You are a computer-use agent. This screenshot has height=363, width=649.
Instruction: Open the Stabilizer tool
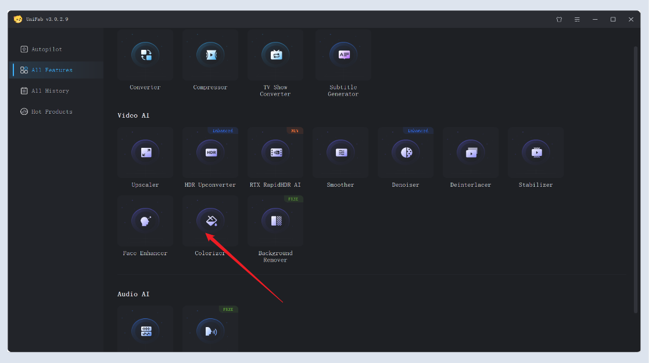[536, 153]
